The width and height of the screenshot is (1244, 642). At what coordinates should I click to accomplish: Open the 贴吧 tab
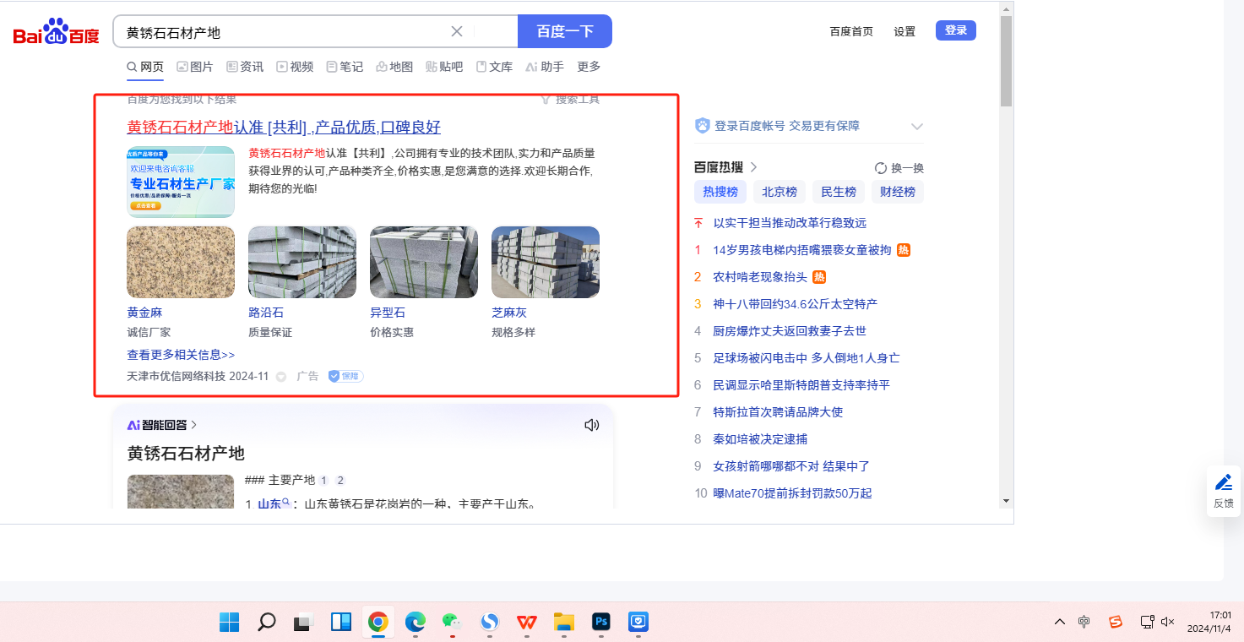pyautogui.click(x=444, y=67)
